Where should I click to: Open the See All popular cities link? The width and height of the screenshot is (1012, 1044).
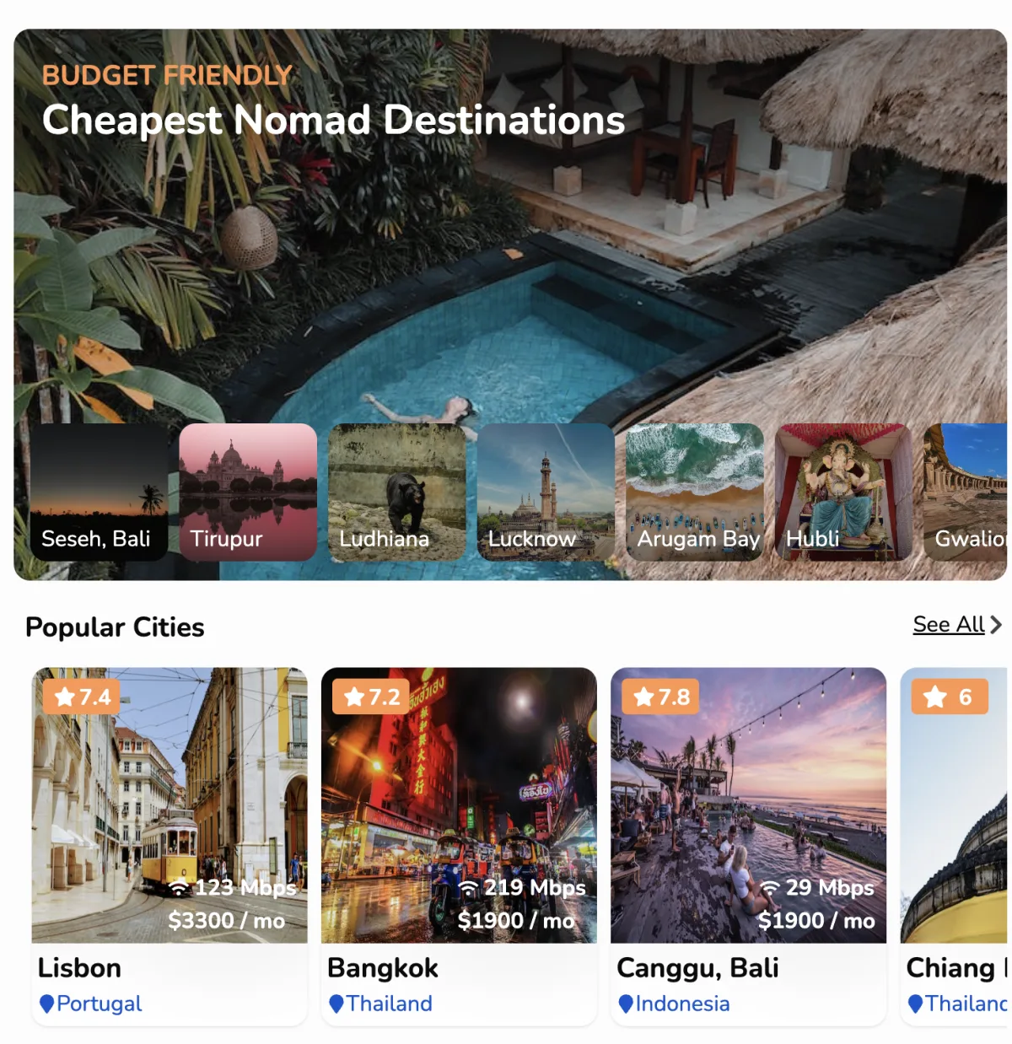949,625
